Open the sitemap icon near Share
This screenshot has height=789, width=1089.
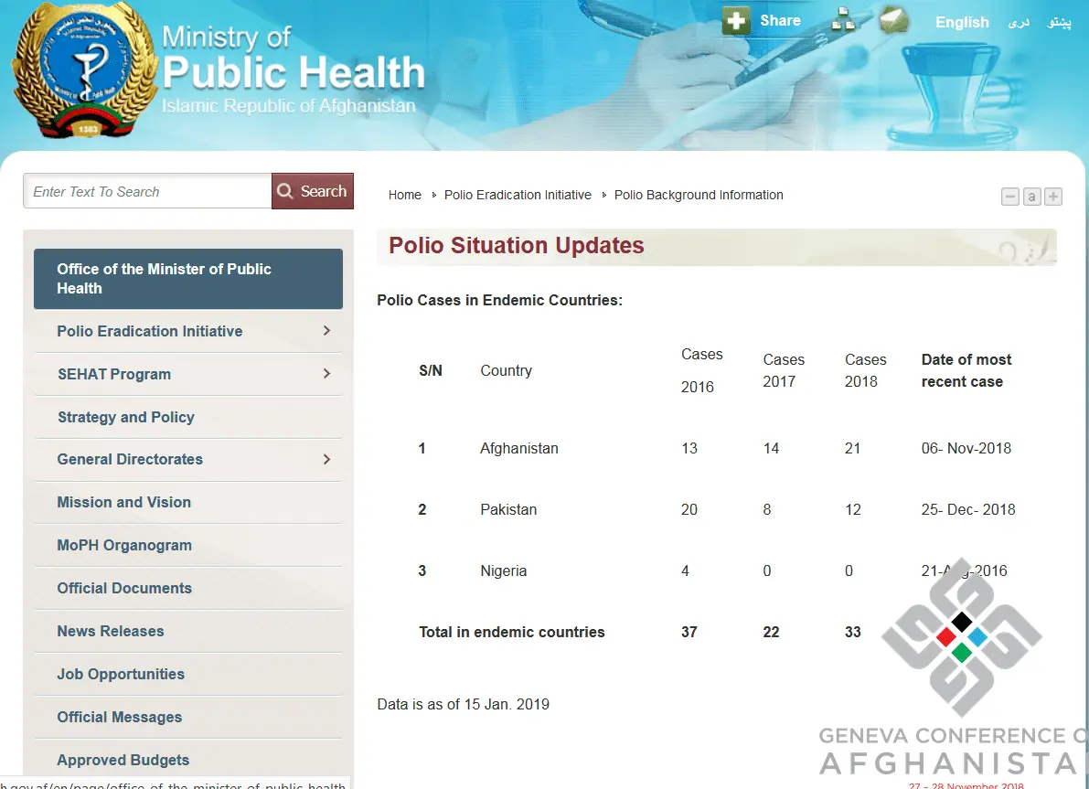tap(843, 18)
